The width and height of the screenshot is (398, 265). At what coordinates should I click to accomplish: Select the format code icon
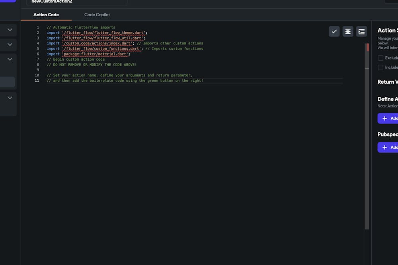[x=348, y=31]
